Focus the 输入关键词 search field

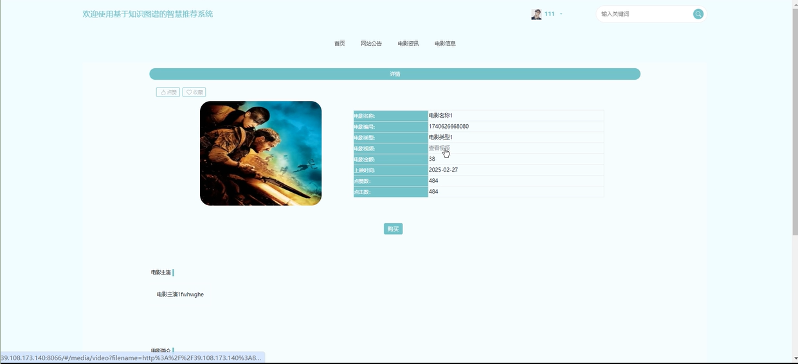645,14
